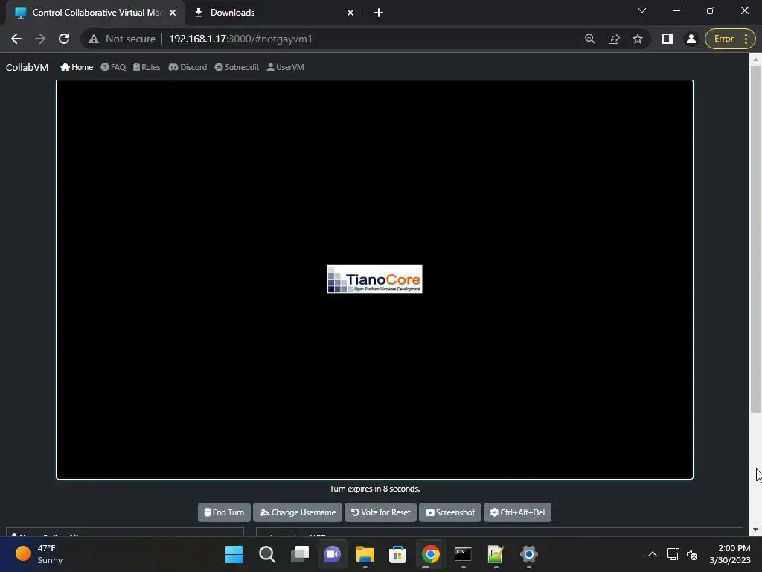
Task: Open the Discord nav link
Action: pos(188,67)
